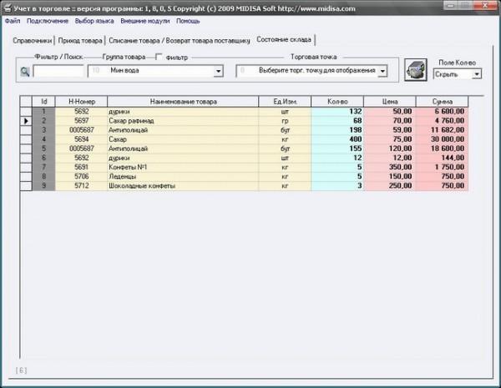Switch to Списание товара / Возврат tab
Viewport: 501px width, 388px height.
[x=180, y=40]
